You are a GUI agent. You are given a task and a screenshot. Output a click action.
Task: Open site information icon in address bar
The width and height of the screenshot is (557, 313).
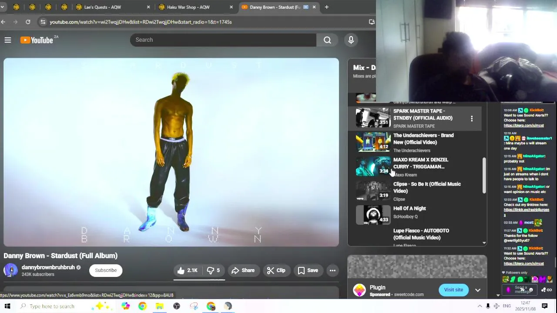pos(42,22)
